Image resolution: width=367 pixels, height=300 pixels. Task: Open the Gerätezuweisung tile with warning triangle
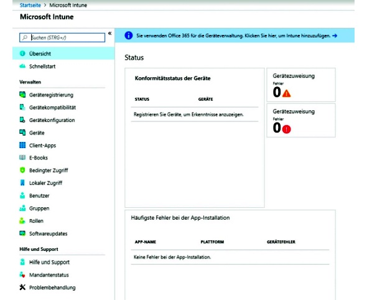click(x=301, y=85)
